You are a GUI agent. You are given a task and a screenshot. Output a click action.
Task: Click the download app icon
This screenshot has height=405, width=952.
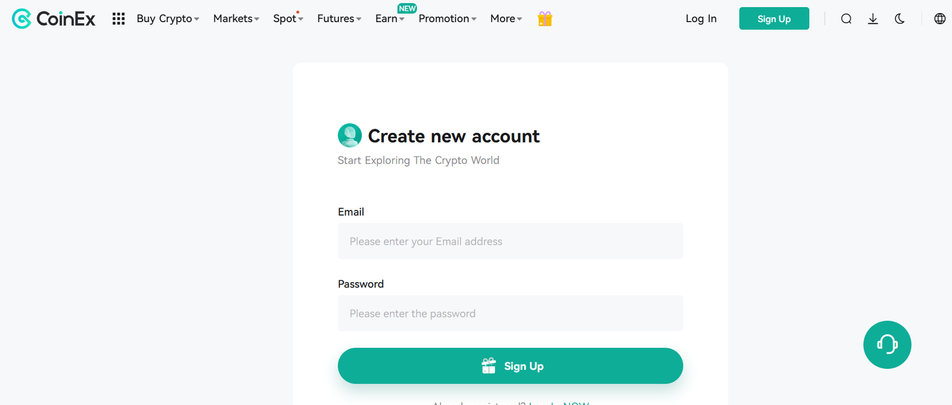(x=873, y=19)
